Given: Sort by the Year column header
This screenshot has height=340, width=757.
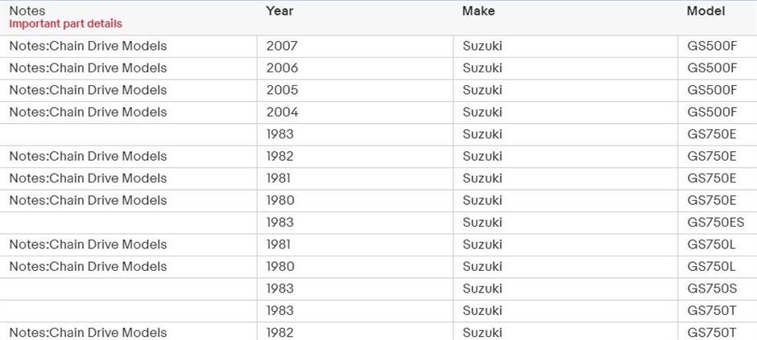Looking at the screenshot, I should tap(279, 11).
